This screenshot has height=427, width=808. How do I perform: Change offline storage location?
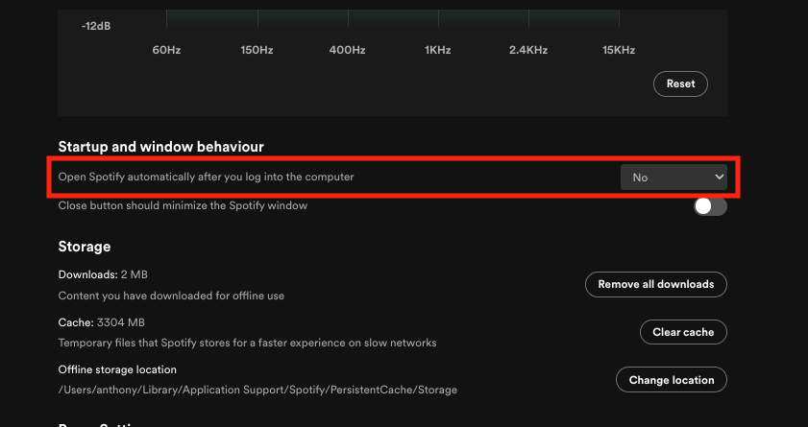click(672, 380)
